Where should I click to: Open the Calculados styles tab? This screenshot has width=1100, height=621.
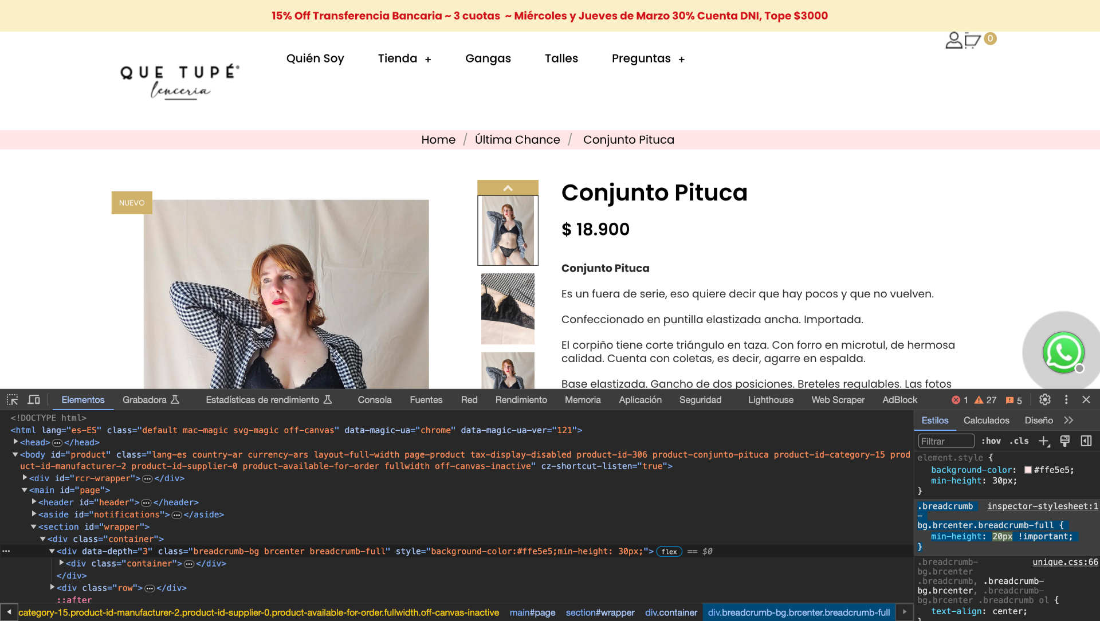click(986, 420)
